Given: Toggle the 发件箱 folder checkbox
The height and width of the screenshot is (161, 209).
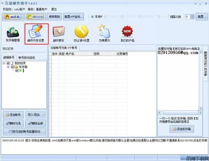Looking at the screenshot, I should point(13,67).
